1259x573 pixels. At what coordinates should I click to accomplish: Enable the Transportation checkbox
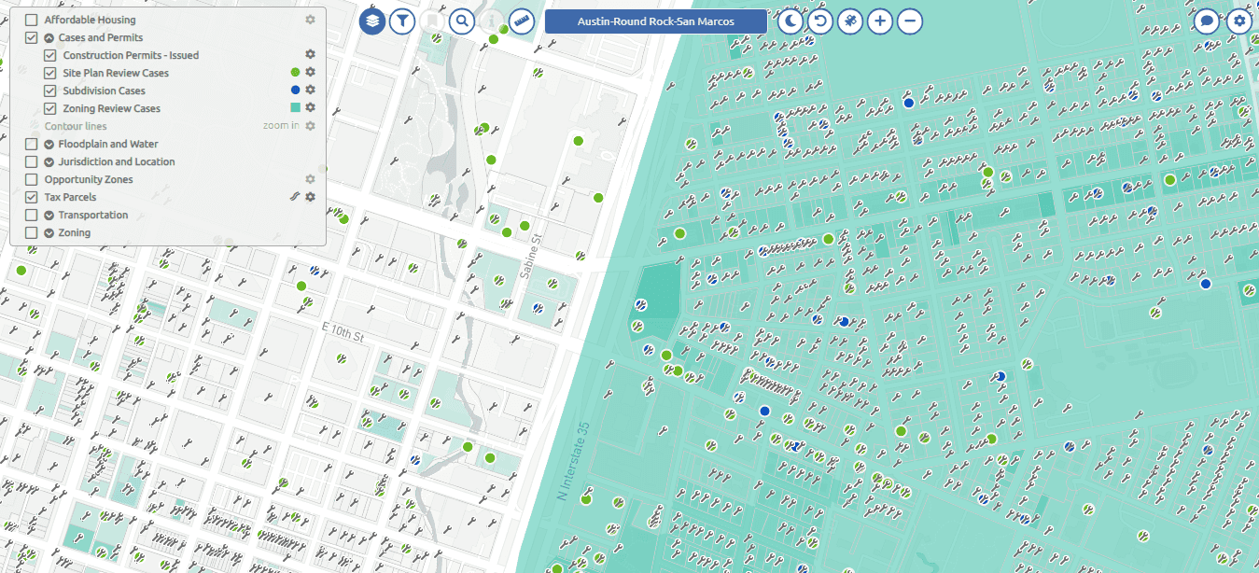(32, 215)
